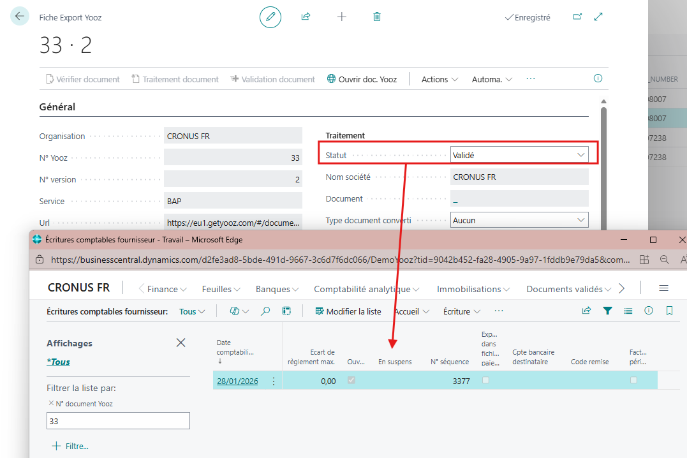Click the pencil edit icon

(270, 17)
